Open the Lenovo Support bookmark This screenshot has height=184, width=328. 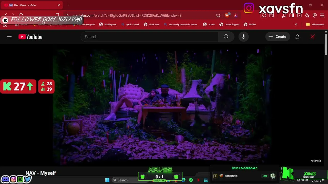click(x=229, y=25)
